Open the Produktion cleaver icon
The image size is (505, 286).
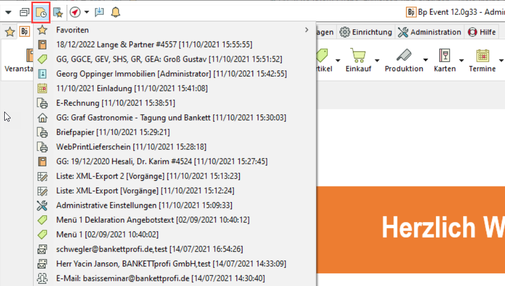coord(403,56)
